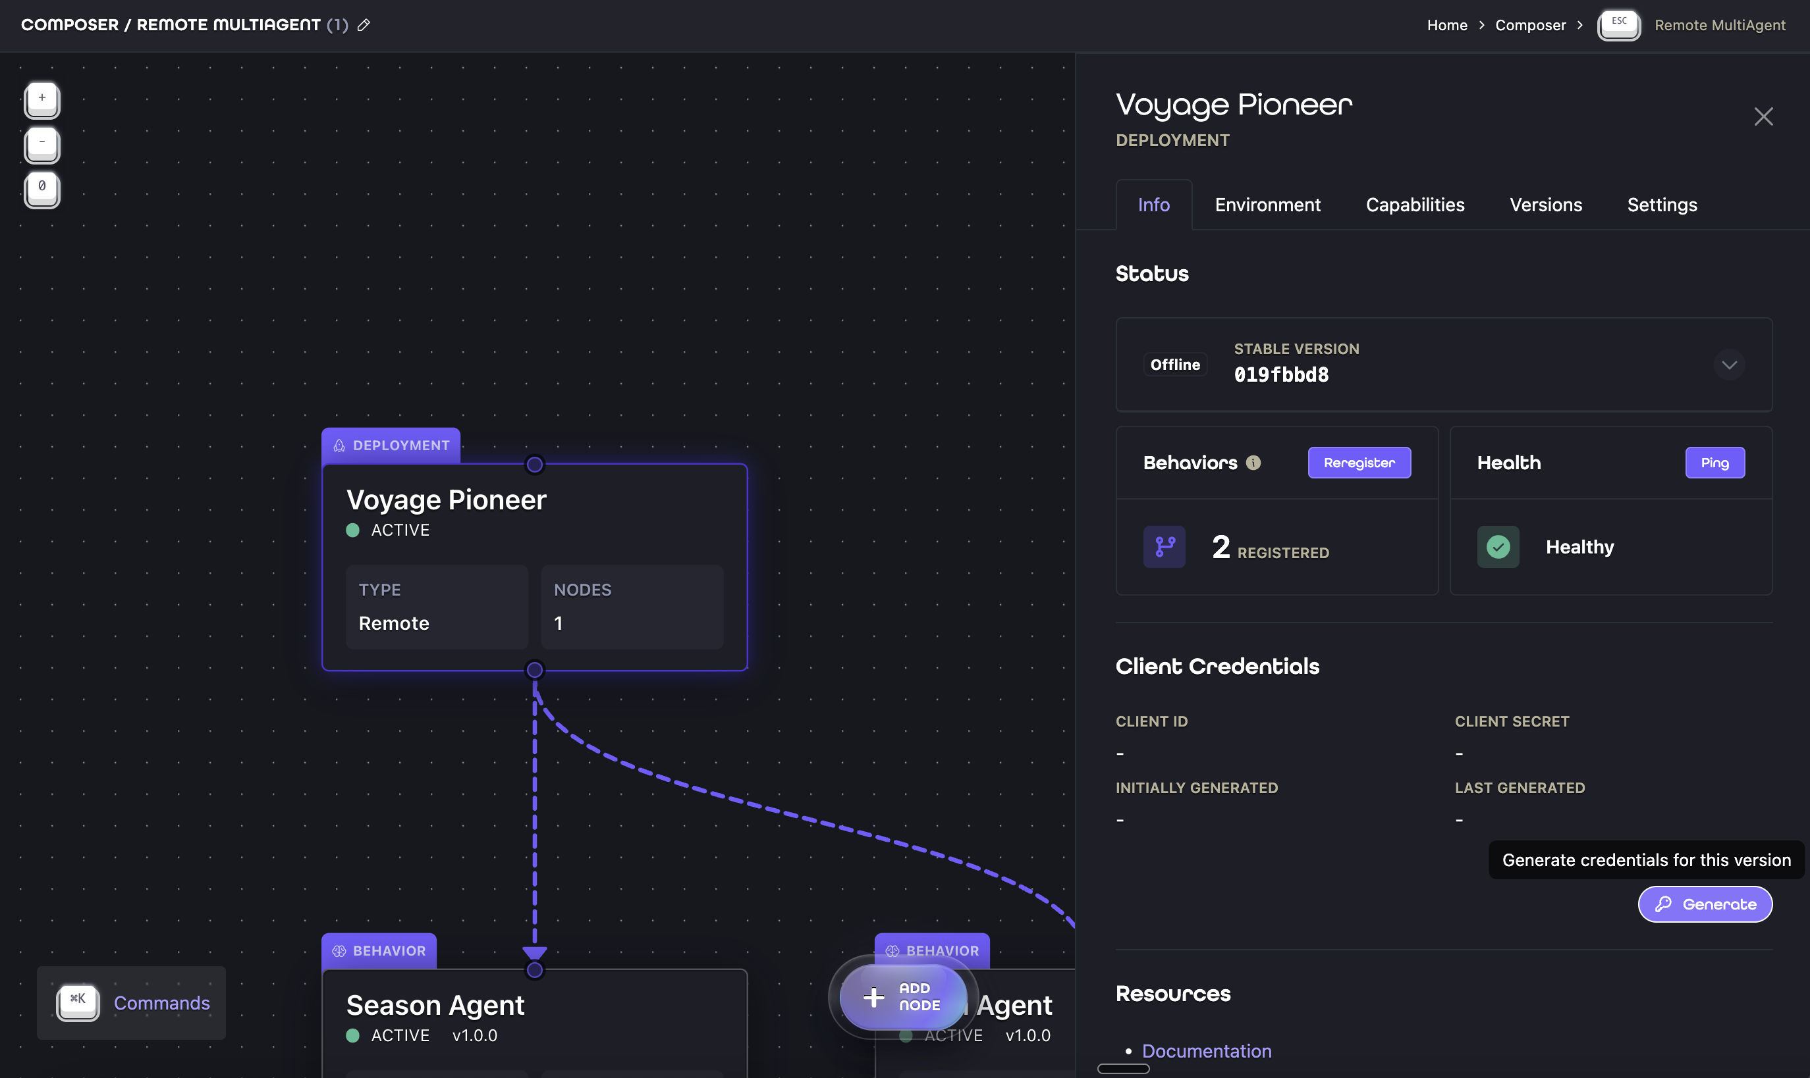Click the git branch icon beside 2 Registered
Screen dimensions: 1810x1078
pyautogui.click(x=1165, y=546)
